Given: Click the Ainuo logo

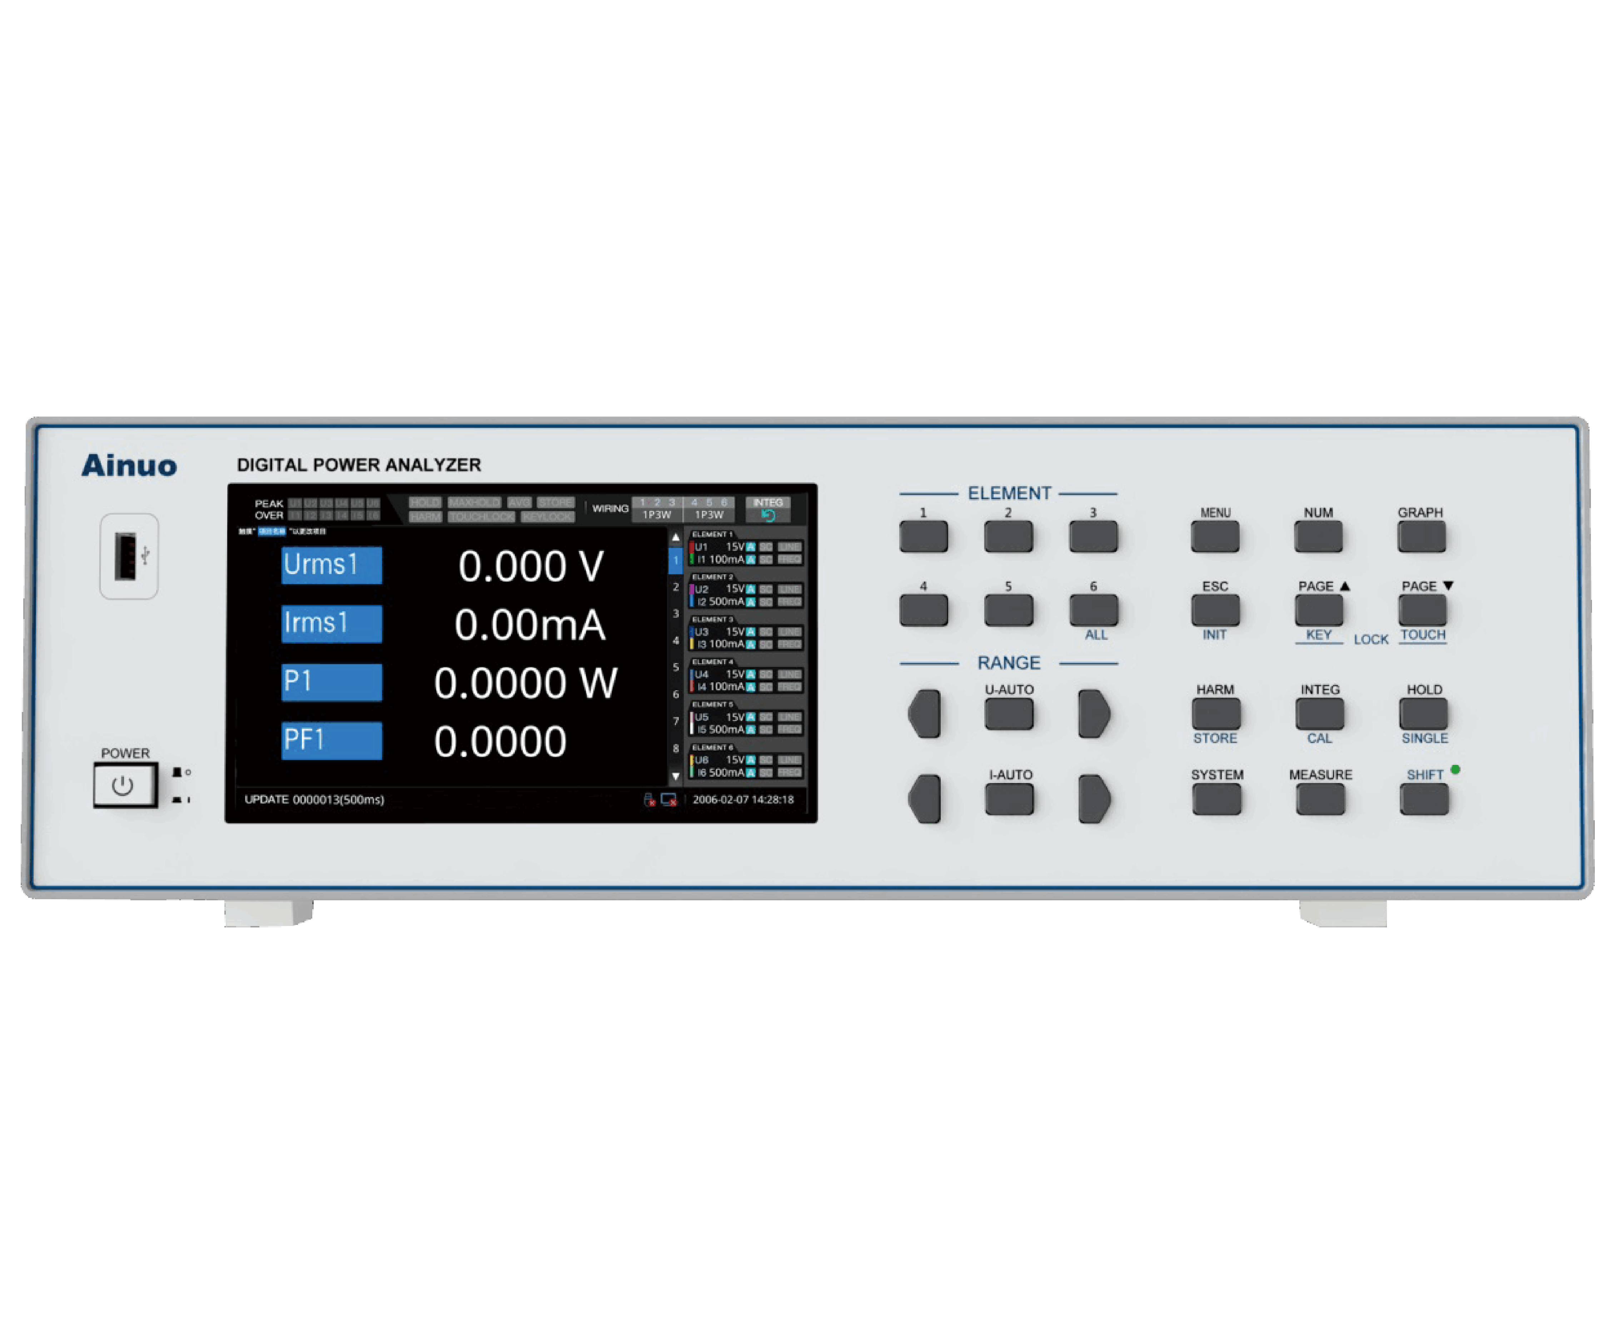Looking at the screenshot, I should [129, 465].
